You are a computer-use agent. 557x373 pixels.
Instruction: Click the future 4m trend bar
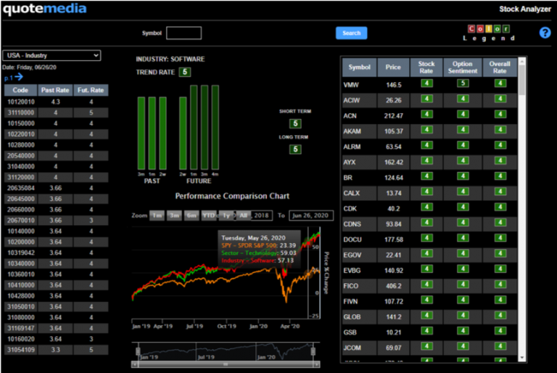[x=215, y=127]
